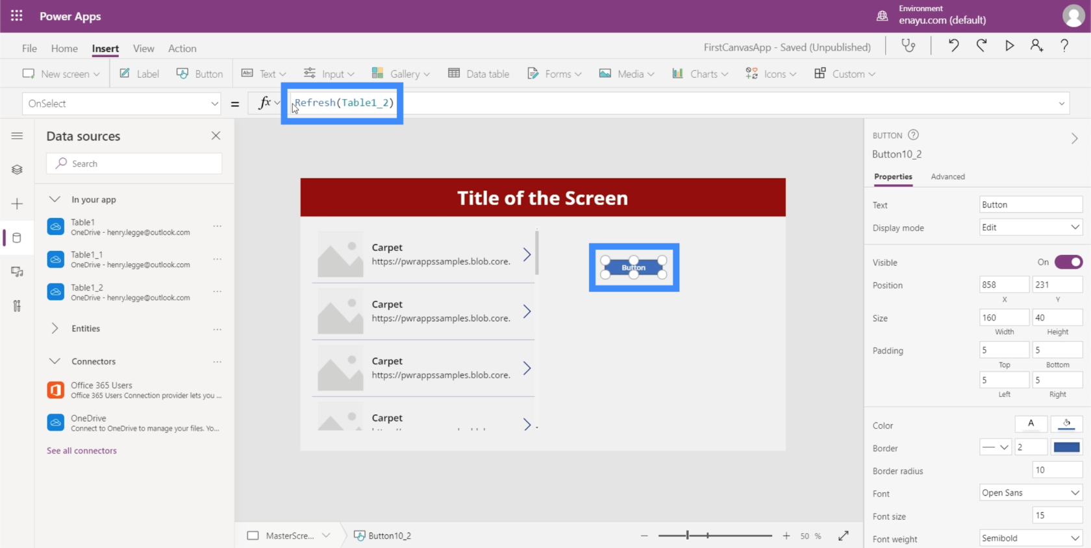Click the Text property input field
This screenshot has width=1091, height=548.
1031,204
